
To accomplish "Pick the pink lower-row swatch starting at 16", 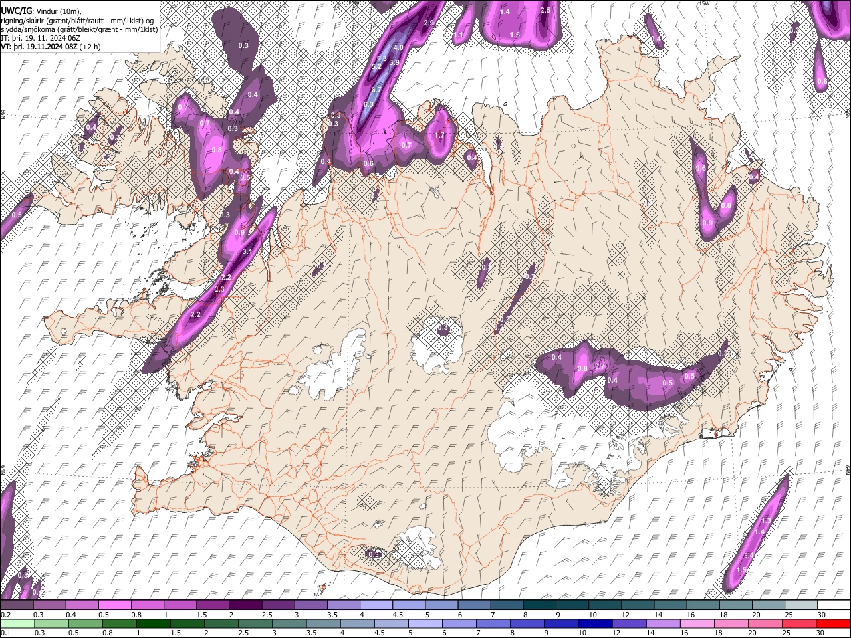I will [x=696, y=623].
